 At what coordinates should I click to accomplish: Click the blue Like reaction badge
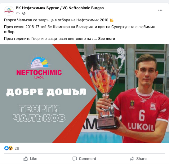(7, 148)
